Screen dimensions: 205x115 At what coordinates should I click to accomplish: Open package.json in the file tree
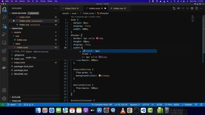tap(21, 70)
